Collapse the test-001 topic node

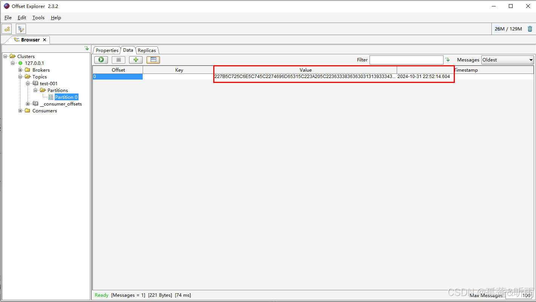pos(28,83)
